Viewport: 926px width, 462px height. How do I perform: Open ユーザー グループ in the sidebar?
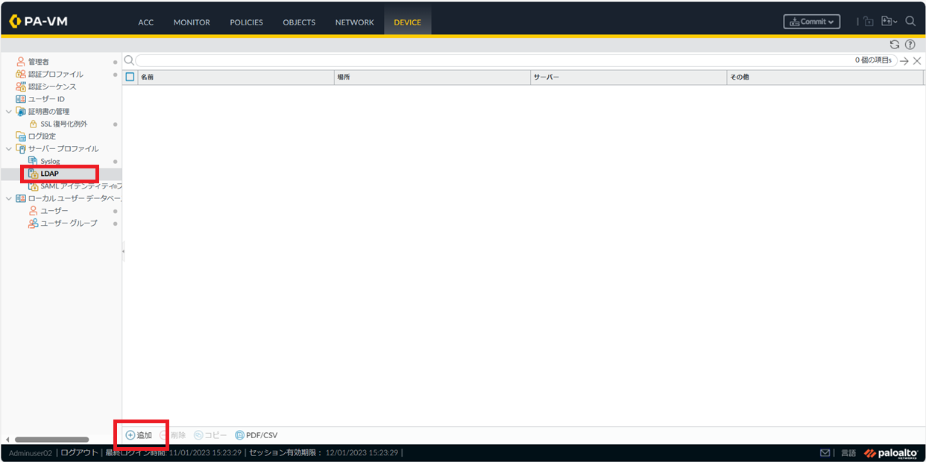coord(69,223)
